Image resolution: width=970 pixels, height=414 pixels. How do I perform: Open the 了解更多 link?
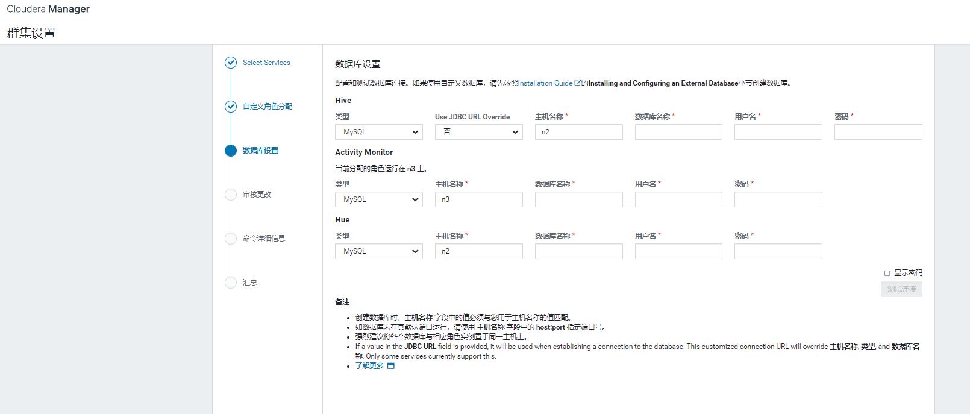(369, 366)
